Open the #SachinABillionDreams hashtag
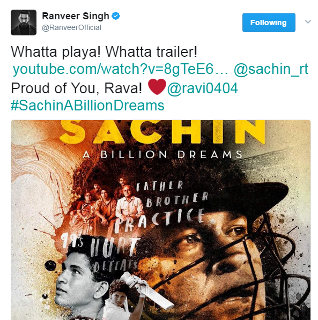The height and width of the screenshot is (320, 318). (87, 106)
